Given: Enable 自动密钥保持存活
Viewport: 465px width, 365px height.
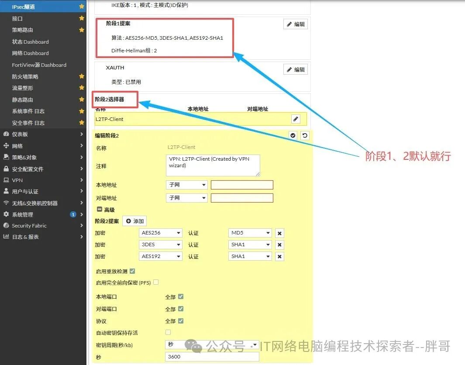Looking at the screenshot, I should point(167,333).
